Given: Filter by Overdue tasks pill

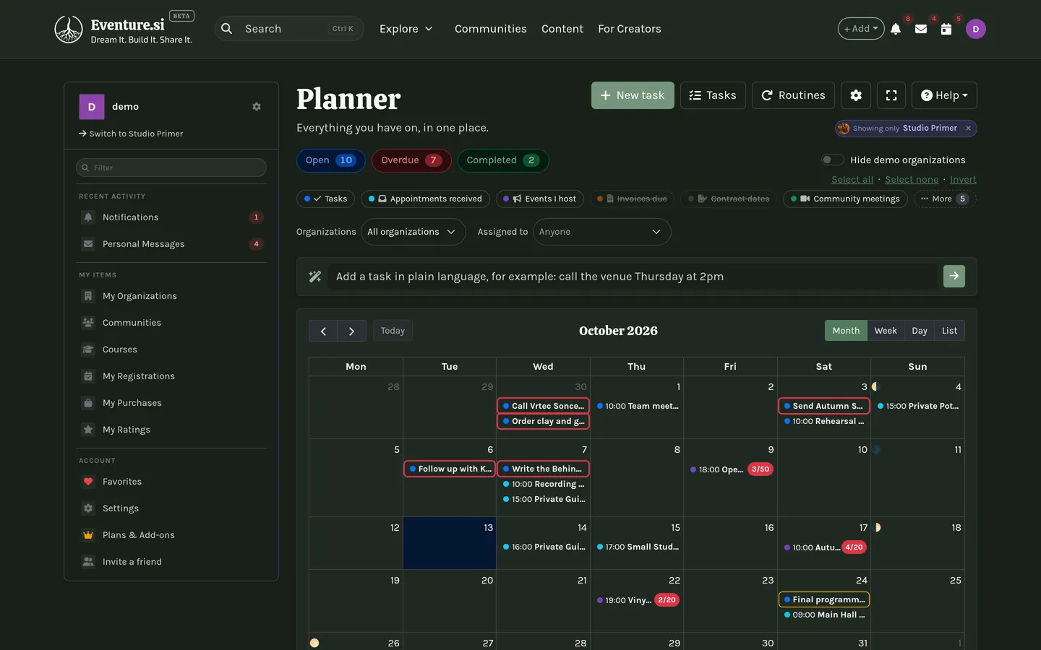Looking at the screenshot, I should click(411, 160).
